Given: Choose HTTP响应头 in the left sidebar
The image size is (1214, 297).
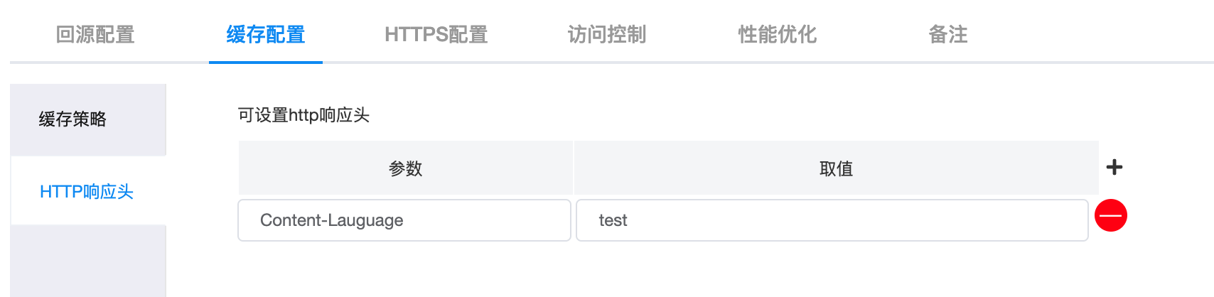Looking at the screenshot, I should tap(88, 191).
